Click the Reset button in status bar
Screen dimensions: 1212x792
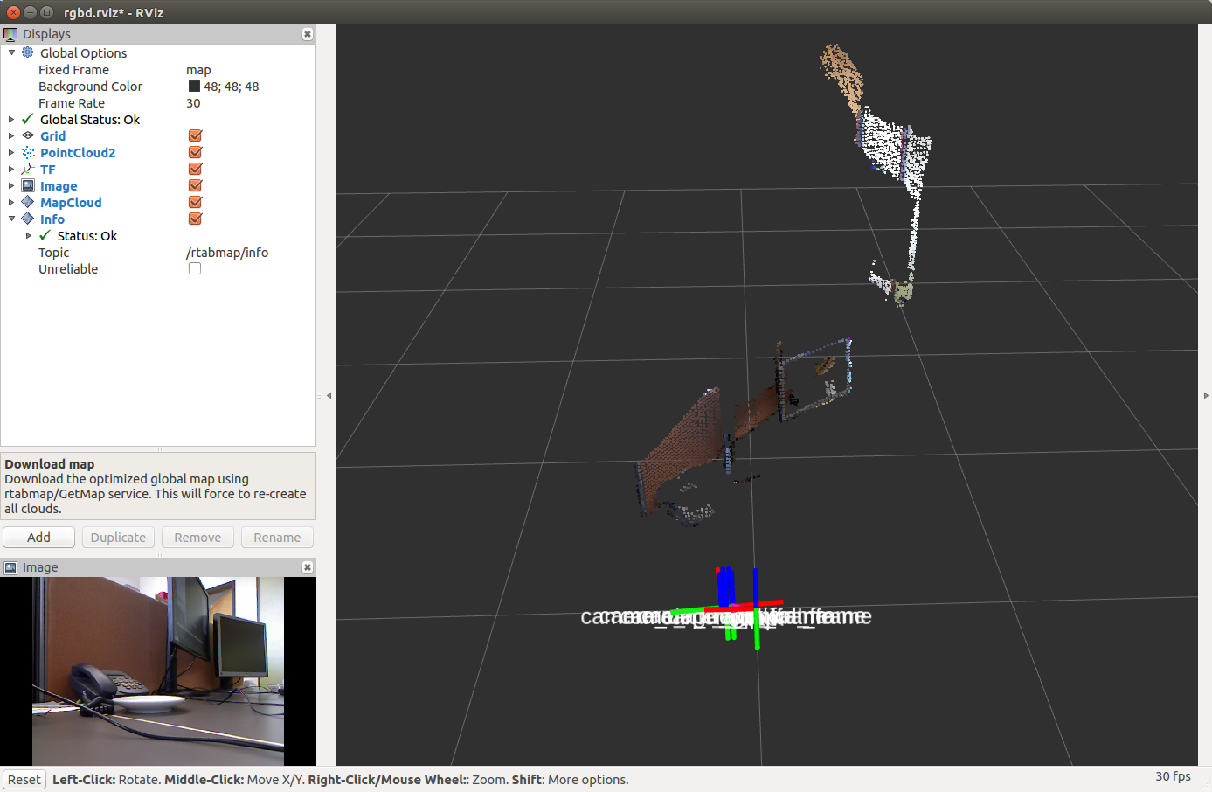click(x=24, y=780)
